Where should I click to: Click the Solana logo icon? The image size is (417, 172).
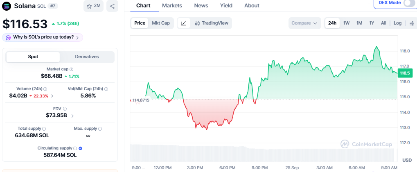[7, 6]
